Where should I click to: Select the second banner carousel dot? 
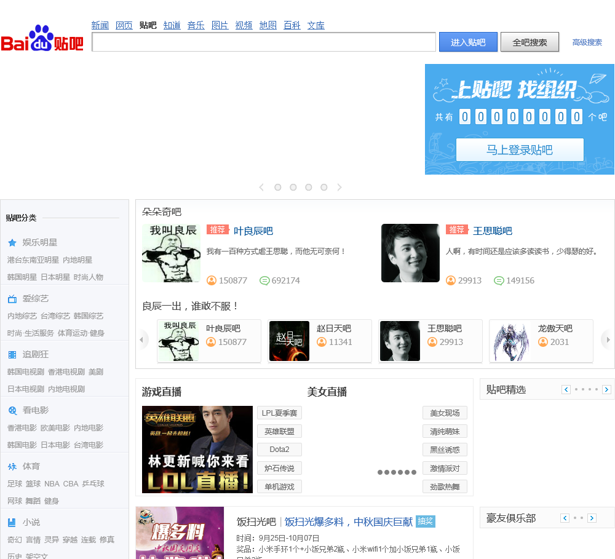coord(293,188)
